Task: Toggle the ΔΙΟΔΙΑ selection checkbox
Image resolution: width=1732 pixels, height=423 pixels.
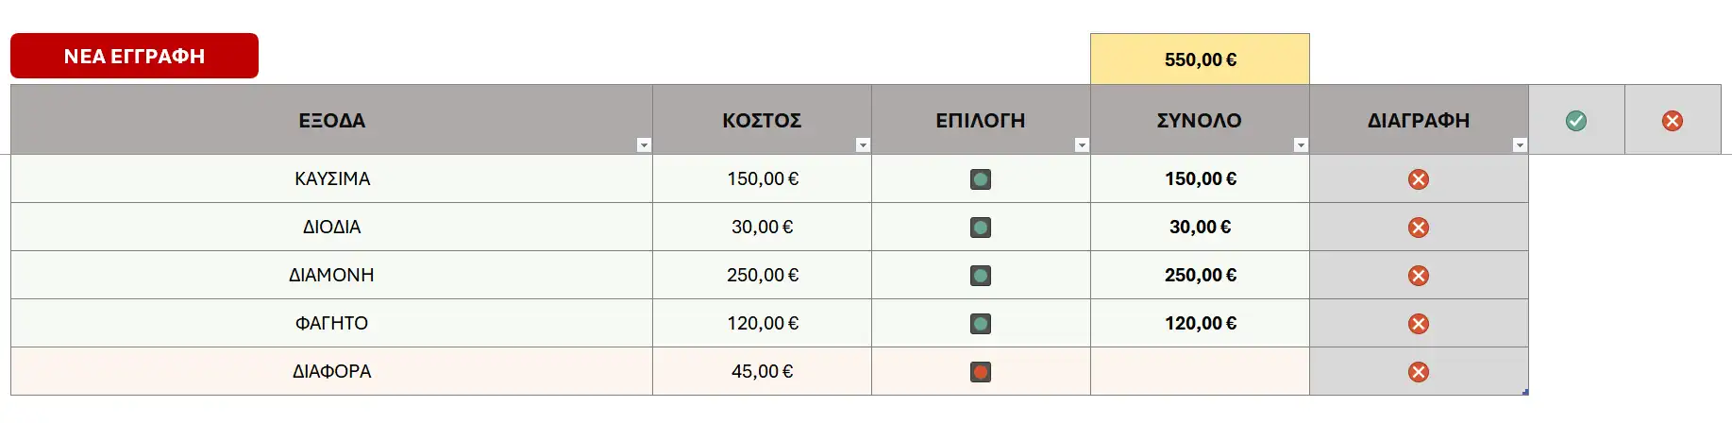Action: 981,228
